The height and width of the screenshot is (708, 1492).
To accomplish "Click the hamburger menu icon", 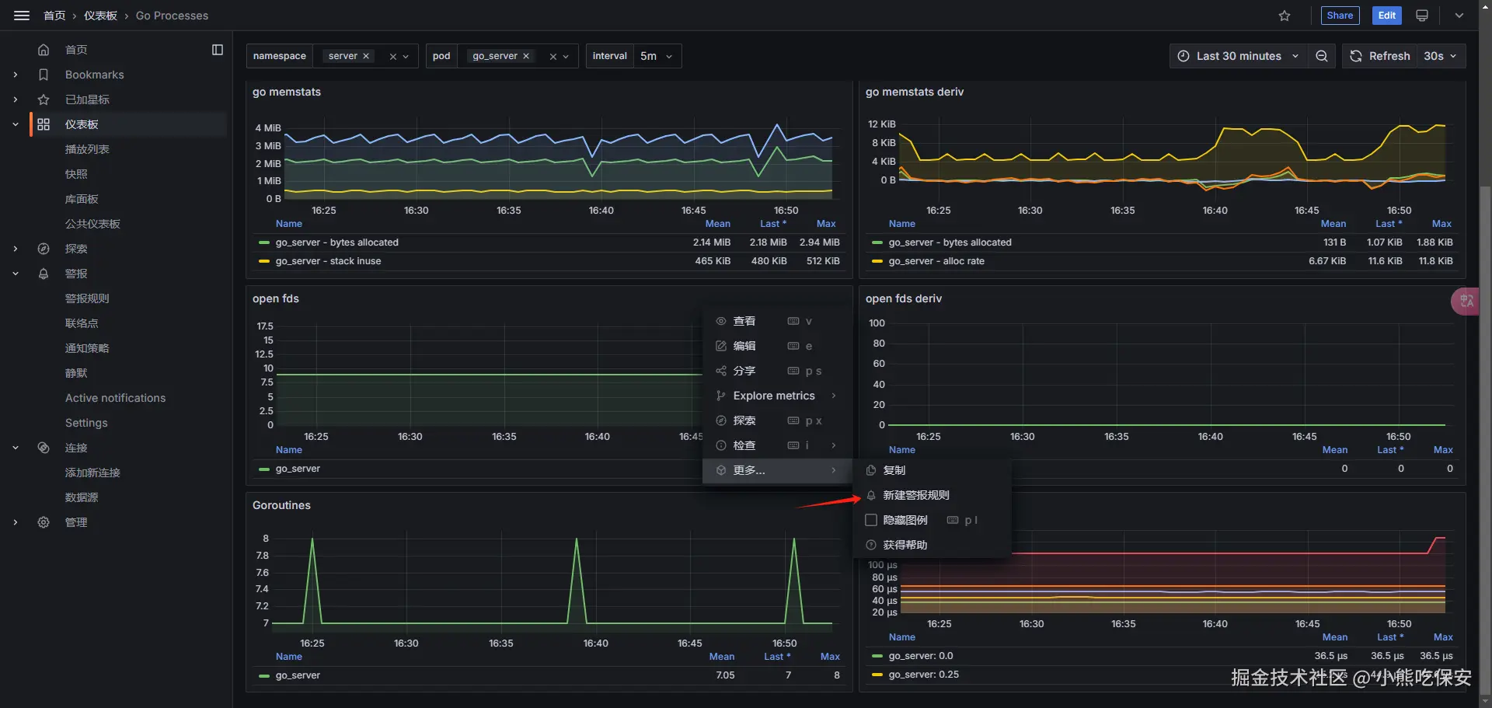I will pos(22,16).
